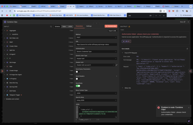
Task: Select the JSON view tab
Action: pos(70,26)
